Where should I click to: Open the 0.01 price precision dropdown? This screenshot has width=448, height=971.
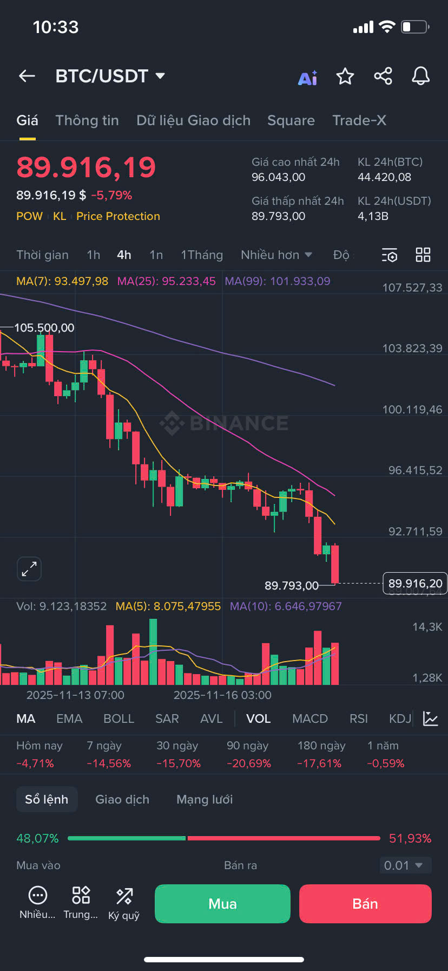coord(405,865)
